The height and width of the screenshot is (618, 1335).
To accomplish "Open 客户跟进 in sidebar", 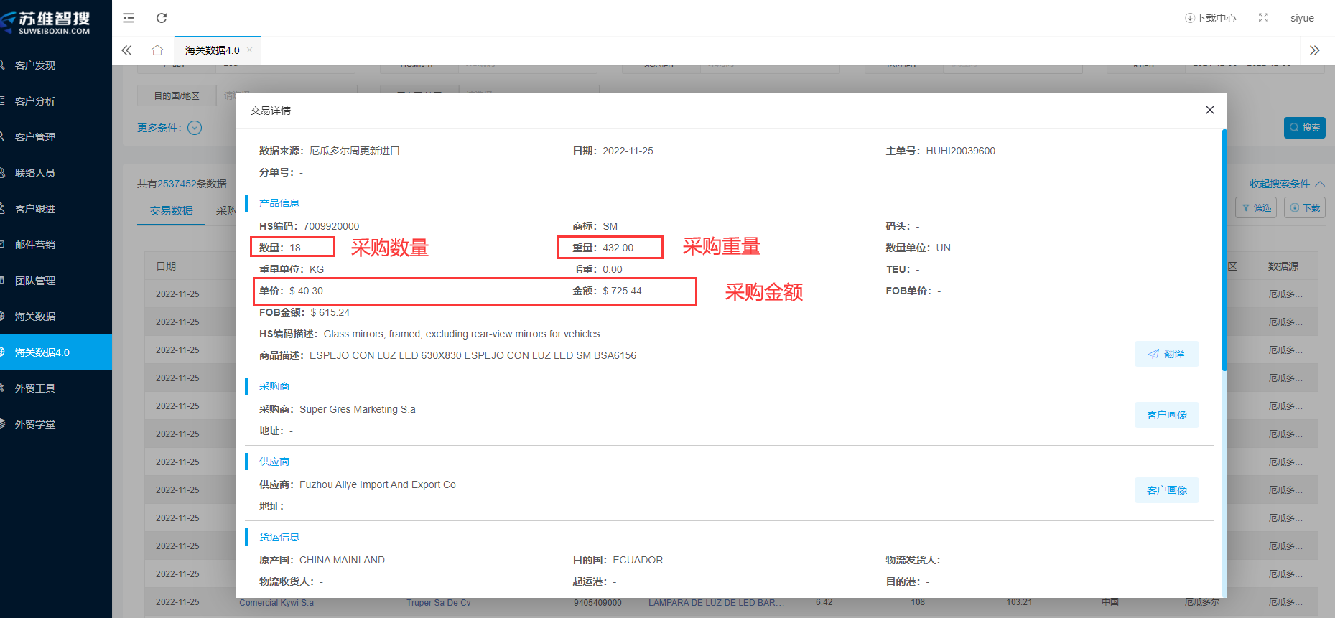I will [x=56, y=209].
